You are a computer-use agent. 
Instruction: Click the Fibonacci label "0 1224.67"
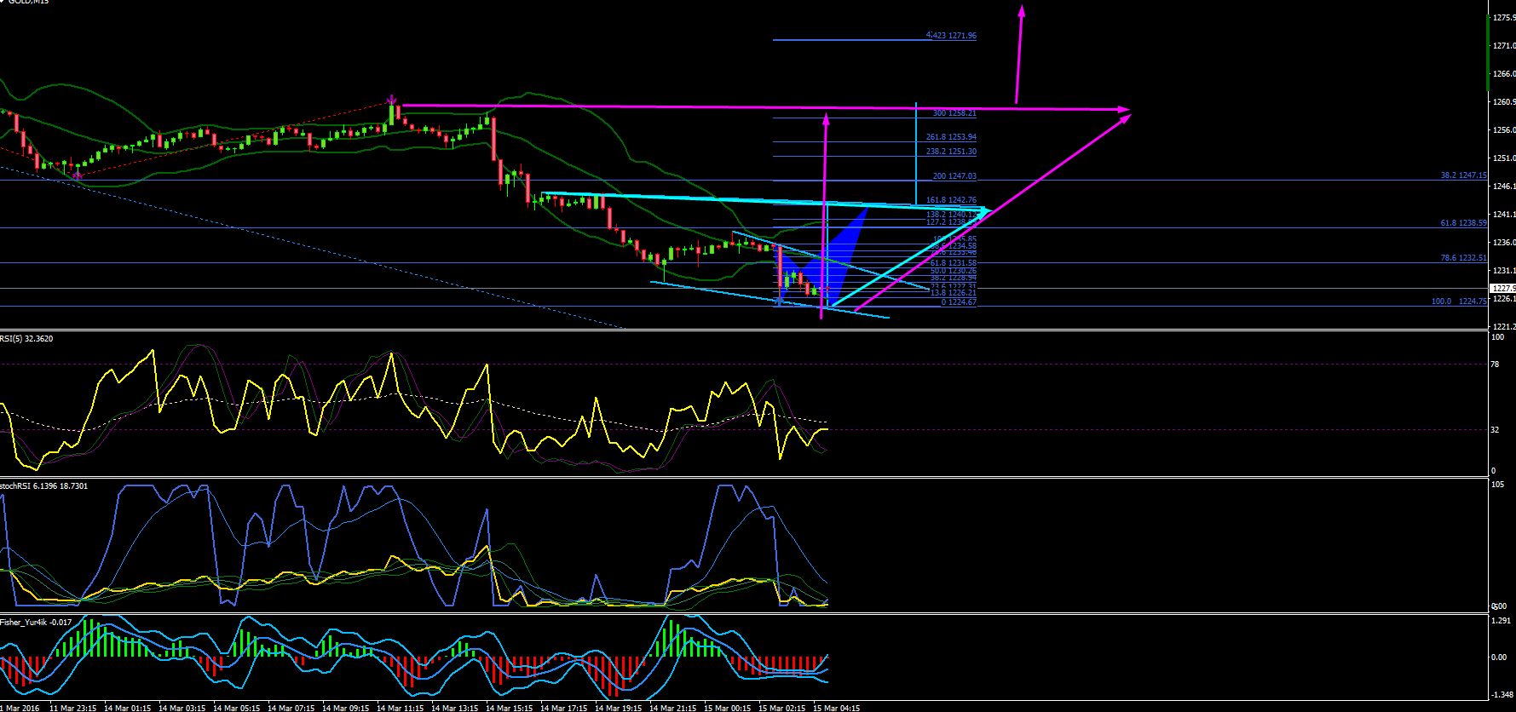pos(959,302)
